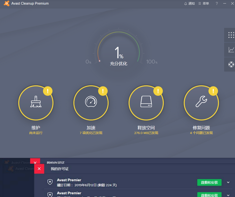Expand second Avast Premier license chevron
Viewport: 235px width, 197px height.
pyautogui.click(x=228, y=195)
